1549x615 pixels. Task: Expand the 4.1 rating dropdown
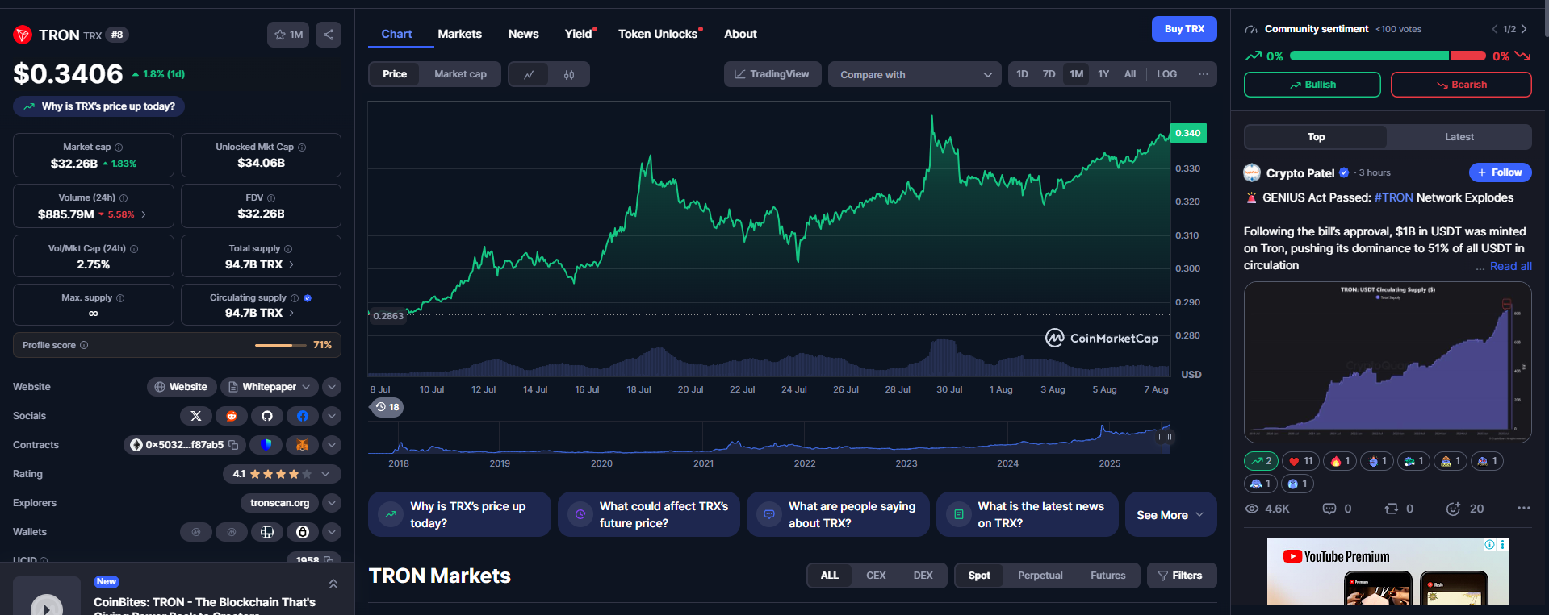point(282,474)
